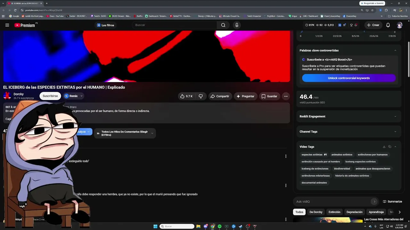Collapse the Palabras clave controvertidas section

395,50
